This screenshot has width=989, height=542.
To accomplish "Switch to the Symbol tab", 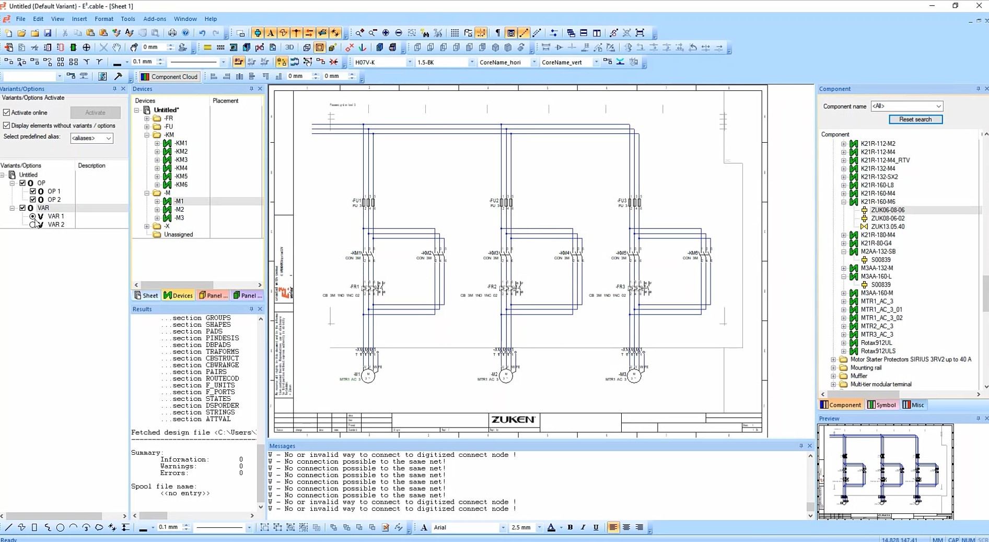I will click(x=881, y=405).
